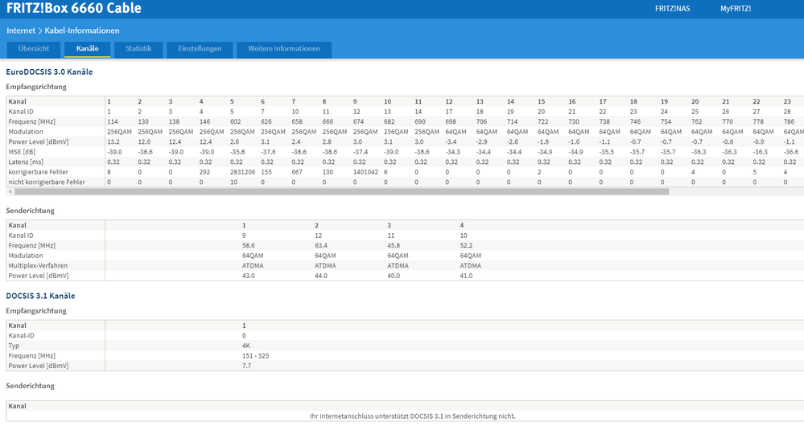This screenshot has height=426, width=804.
Task: Click the DOCSIS 3.1 Kanäle heading
Action: (x=40, y=296)
